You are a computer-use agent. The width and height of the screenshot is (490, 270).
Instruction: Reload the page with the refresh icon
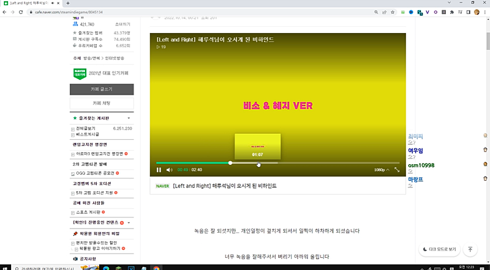click(x=21, y=12)
